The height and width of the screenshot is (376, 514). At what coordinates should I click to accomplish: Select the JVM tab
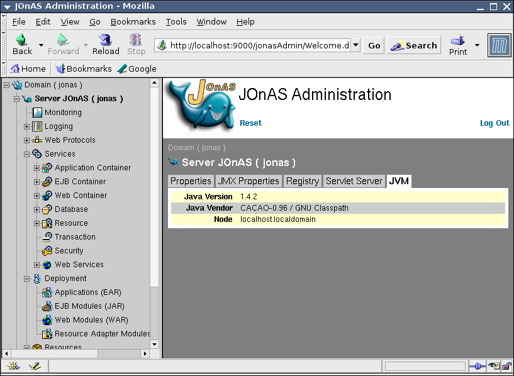coord(399,181)
